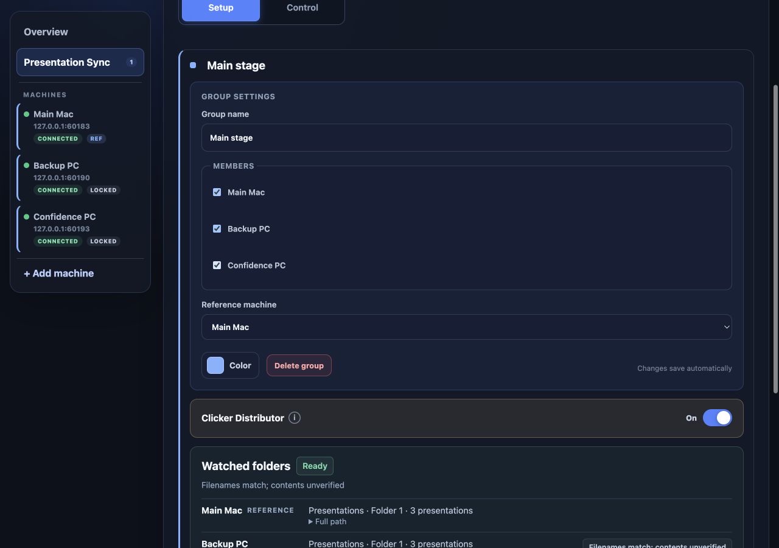The width and height of the screenshot is (779, 548).
Task: Click the LOCKED badge under Backup PC
Action: pyautogui.click(x=103, y=190)
